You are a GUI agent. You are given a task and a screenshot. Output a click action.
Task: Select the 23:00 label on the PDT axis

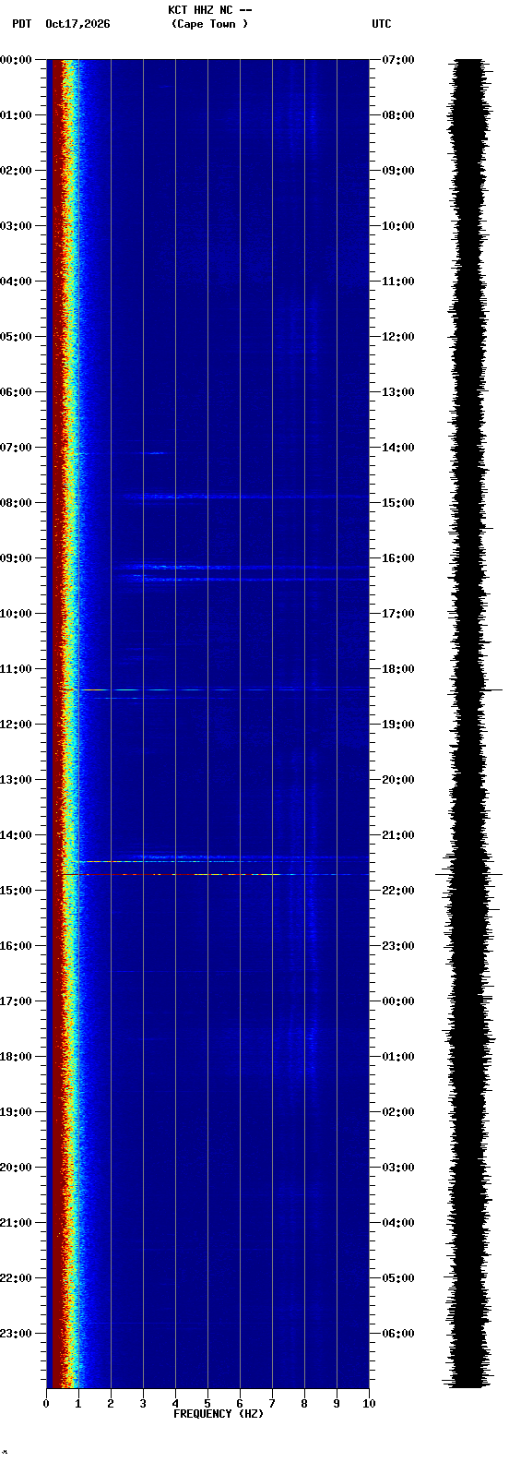(16, 1334)
